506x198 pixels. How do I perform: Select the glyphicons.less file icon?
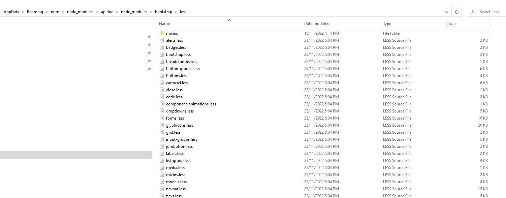pyautogui.click(x=162, y=125)
